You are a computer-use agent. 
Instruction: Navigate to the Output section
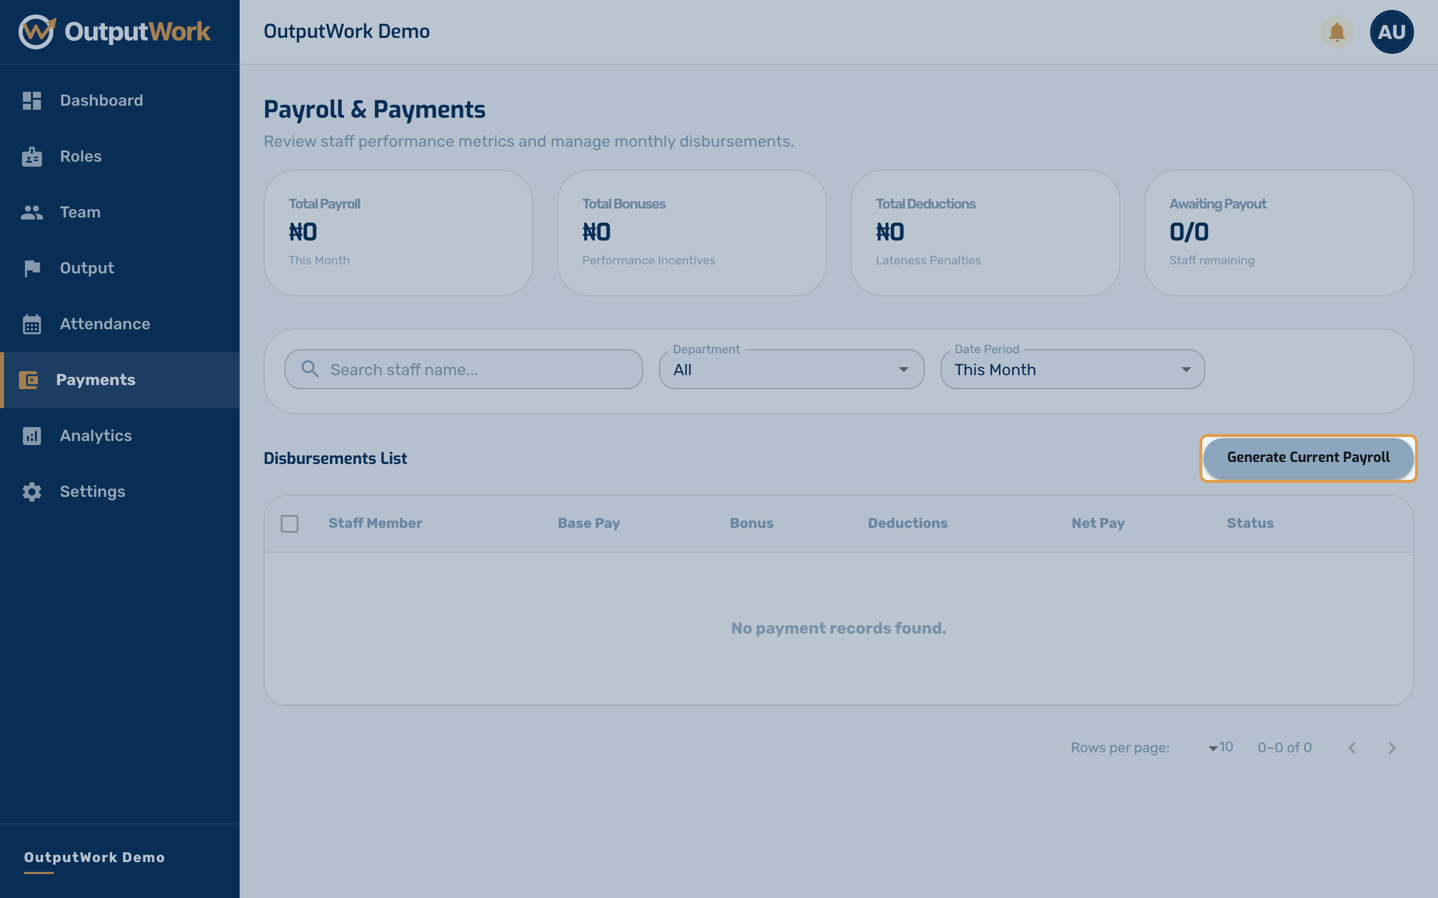pyautogui.click(x=119, y=268)
